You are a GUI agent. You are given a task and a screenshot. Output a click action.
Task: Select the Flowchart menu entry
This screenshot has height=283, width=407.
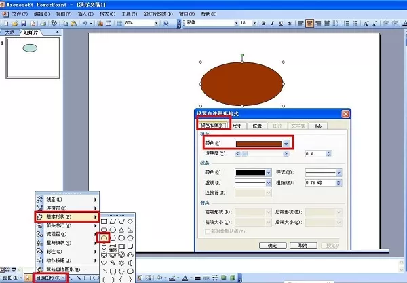pos(67,234)
